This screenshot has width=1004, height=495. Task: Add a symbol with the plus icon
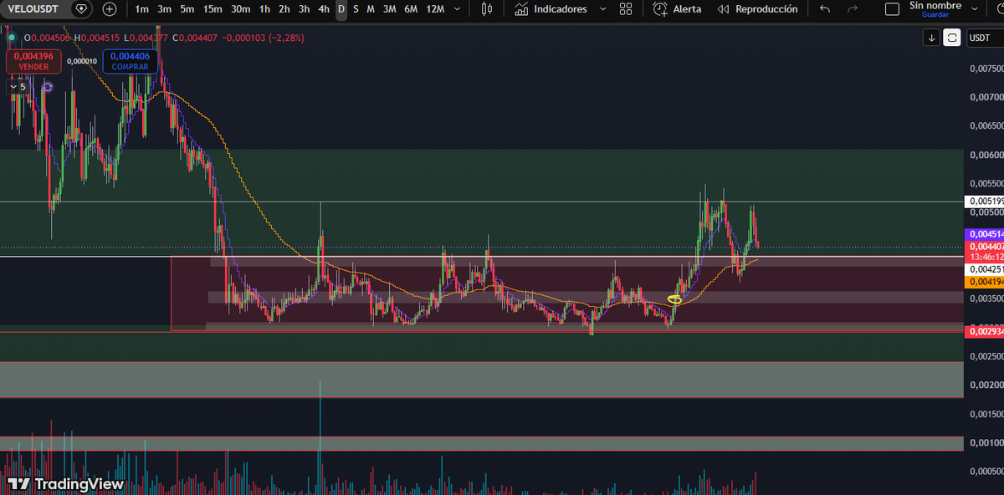tap(110, 9)
